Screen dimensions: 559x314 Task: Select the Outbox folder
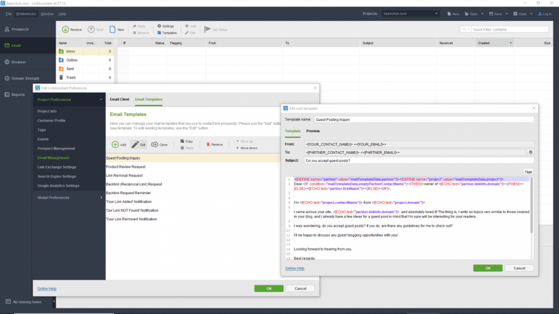coord(85,60)
